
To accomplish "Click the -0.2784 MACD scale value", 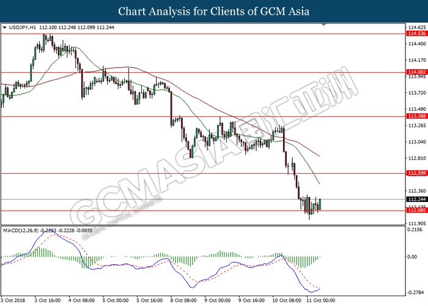I will click(415, 293).
